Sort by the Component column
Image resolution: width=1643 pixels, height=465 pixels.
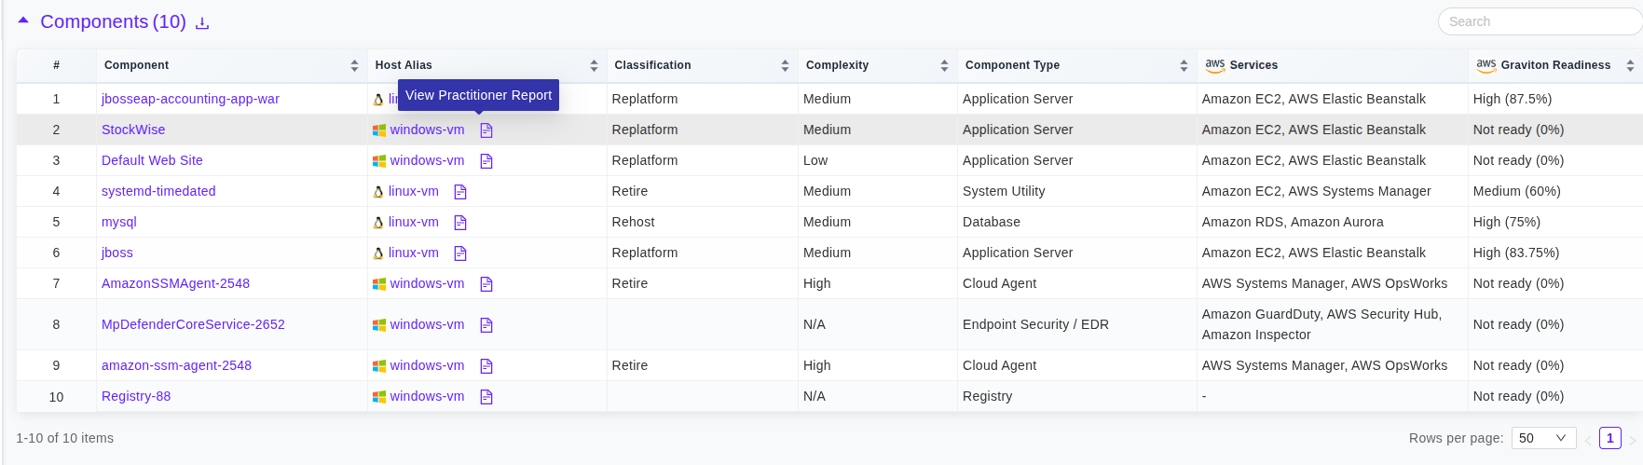[354, 65]
